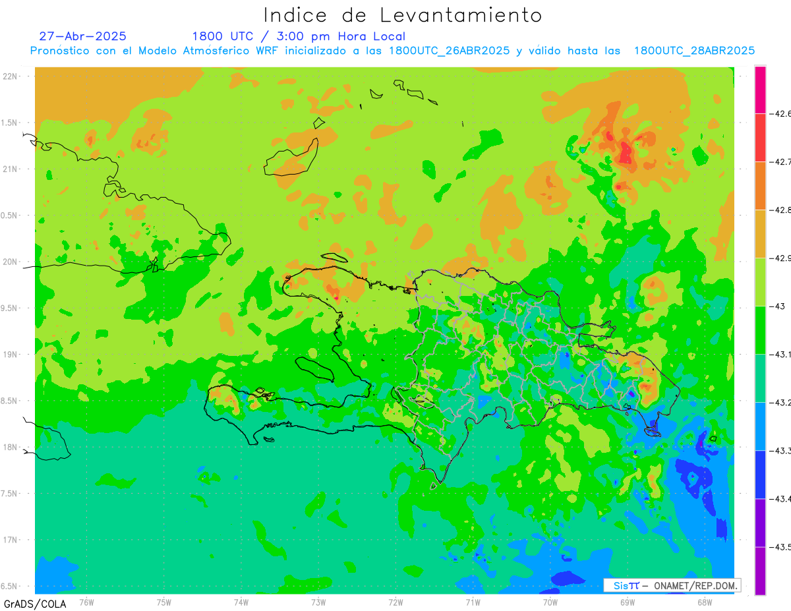Click '1800 UTC / 3:00 pm Hora Local'

pos(299,37)
